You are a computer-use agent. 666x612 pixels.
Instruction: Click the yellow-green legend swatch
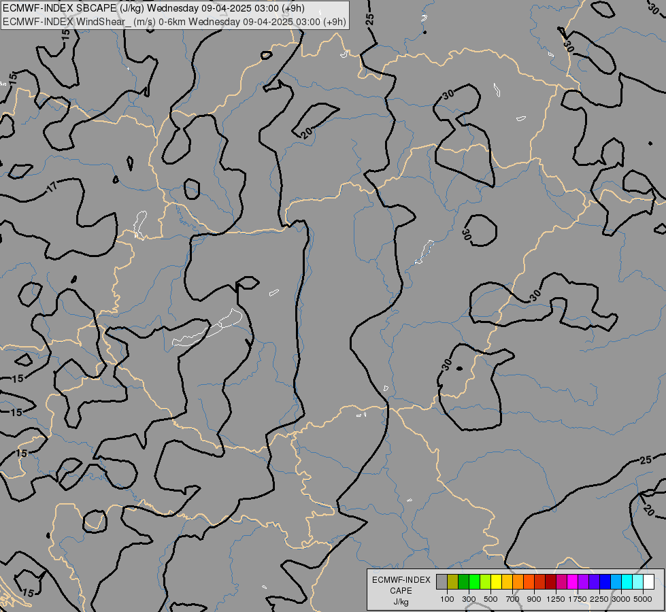click(486, 581)
